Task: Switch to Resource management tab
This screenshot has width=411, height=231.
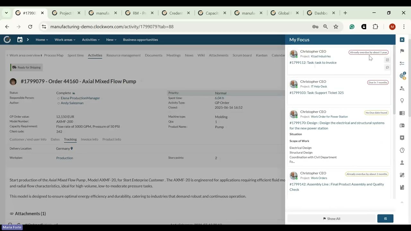Action: 123,55
